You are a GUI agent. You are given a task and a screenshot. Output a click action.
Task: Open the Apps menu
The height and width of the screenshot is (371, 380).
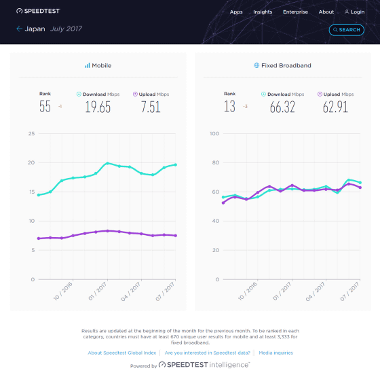[236, 12]
